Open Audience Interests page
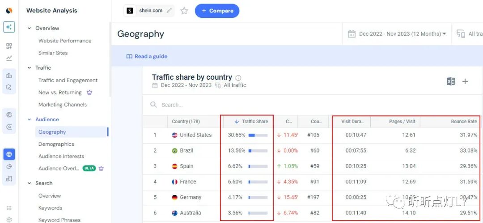Screen dimensions: 483x223 pos(61,157)
